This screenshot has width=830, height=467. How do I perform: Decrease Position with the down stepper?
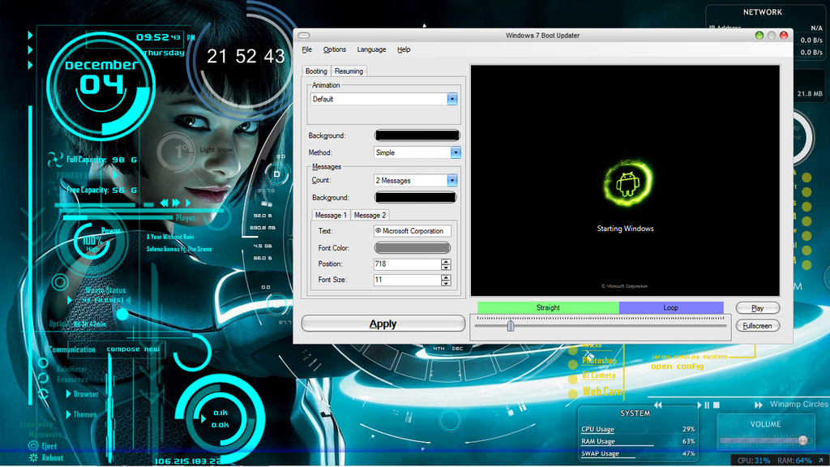click(x=446, y=267)
